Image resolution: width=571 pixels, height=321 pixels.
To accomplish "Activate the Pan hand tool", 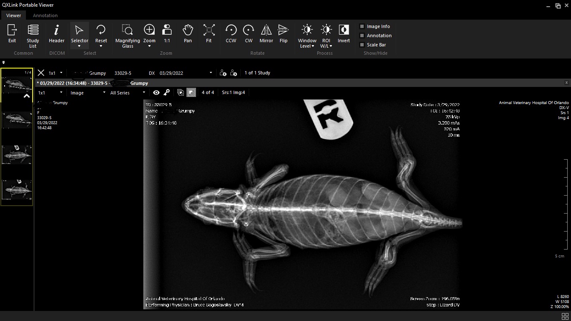I will click(x=188, y=33).
